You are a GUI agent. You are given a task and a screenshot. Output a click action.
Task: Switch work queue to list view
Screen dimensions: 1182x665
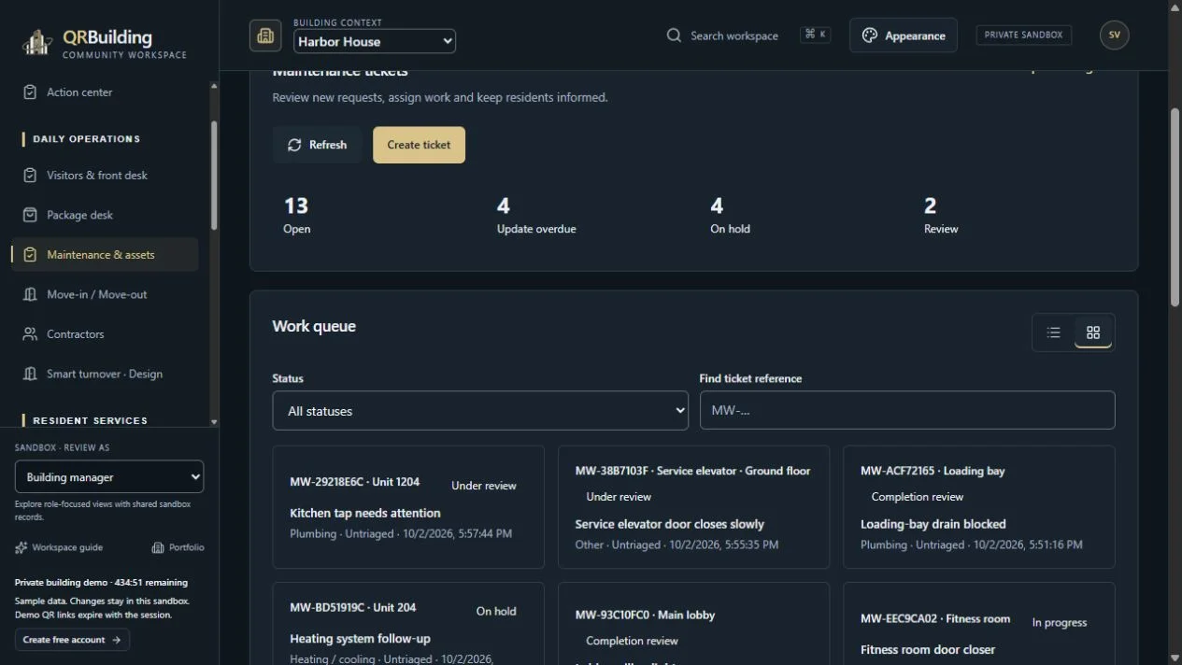(x=1054, y=332)
